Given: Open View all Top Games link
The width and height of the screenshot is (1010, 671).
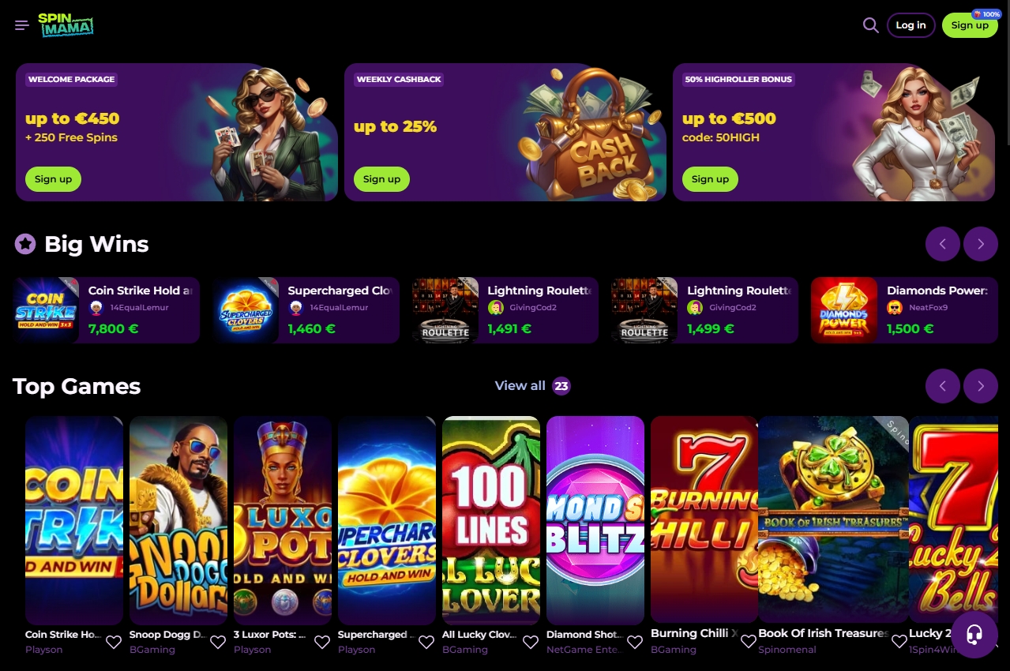Looking at the screenshot, I should point(532,386).
